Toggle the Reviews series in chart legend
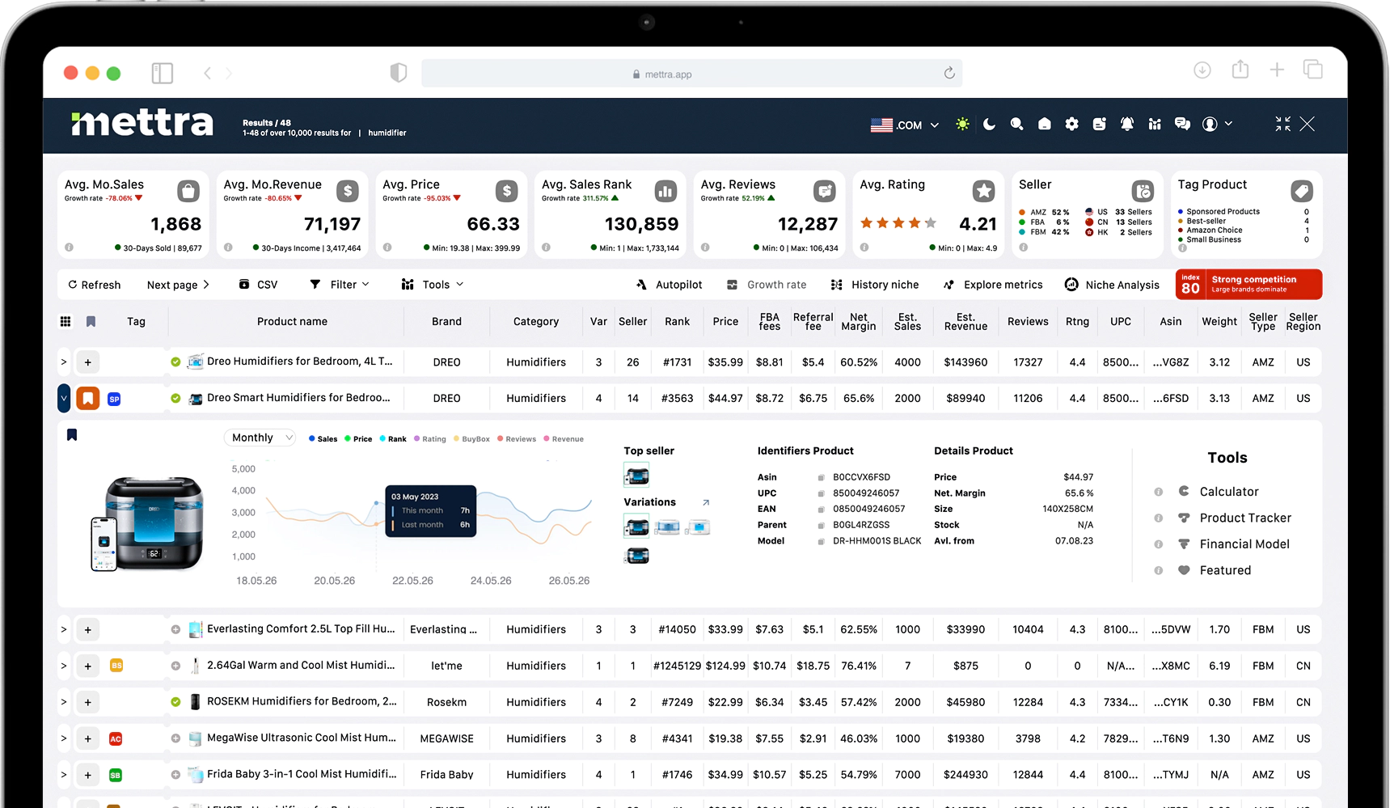The width and height of the screenshot is (1390, 808). pos(517,438)
